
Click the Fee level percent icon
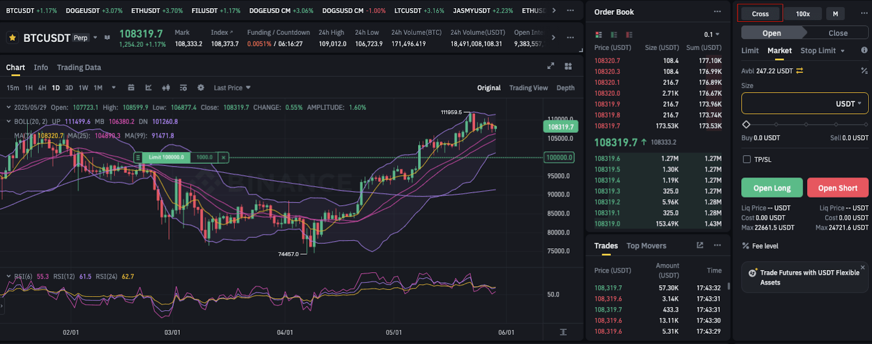click(746, 246)
